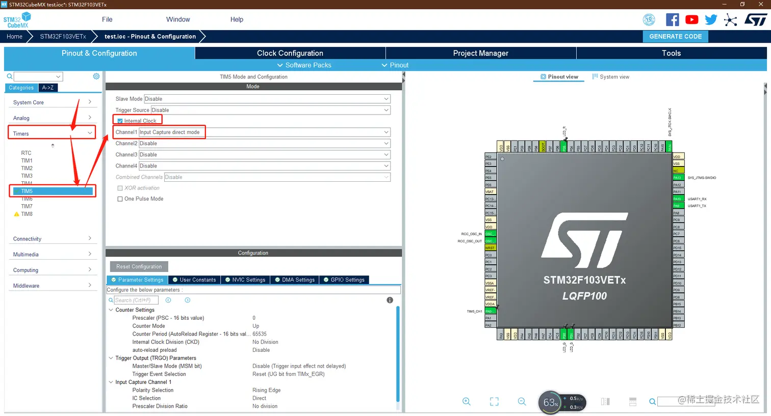Expand the System Core category
This screenshot has height=416, width=771.
tap(52, 102)
